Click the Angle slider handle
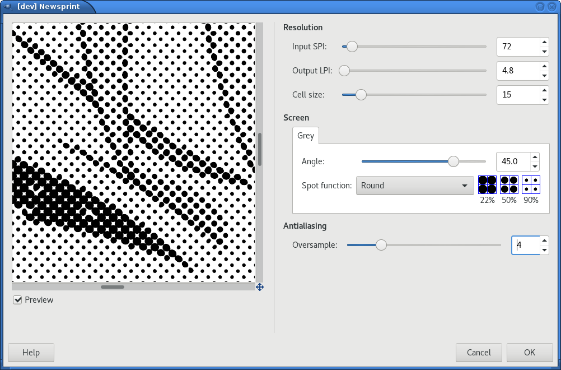The height and width of the screenshot is (370, 561). click(x=454, y=161)
